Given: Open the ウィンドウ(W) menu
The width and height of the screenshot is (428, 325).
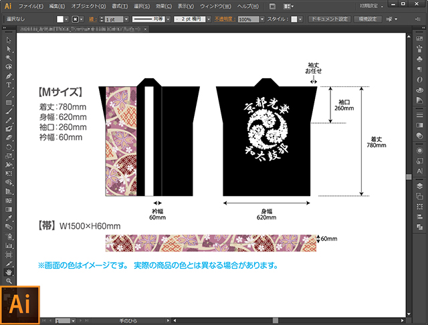Looking at the screenshot, I should tap(215, 6).
